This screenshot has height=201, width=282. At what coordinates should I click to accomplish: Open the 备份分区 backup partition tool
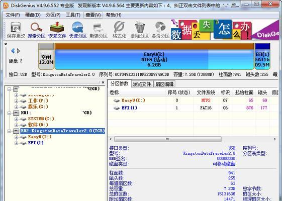(160, 30)
